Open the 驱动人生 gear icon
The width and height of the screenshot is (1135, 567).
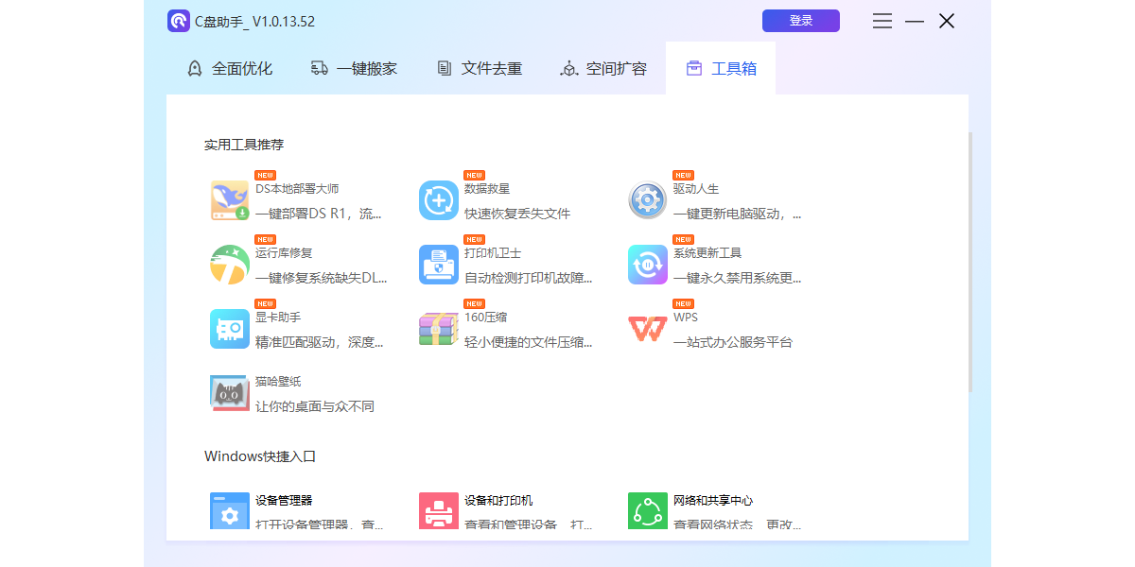pyautogui.click(x=647, y=200)
